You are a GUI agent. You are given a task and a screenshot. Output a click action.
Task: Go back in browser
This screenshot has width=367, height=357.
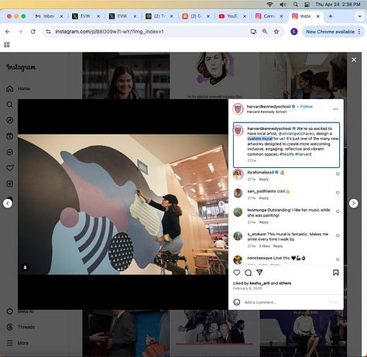[8, 32]
